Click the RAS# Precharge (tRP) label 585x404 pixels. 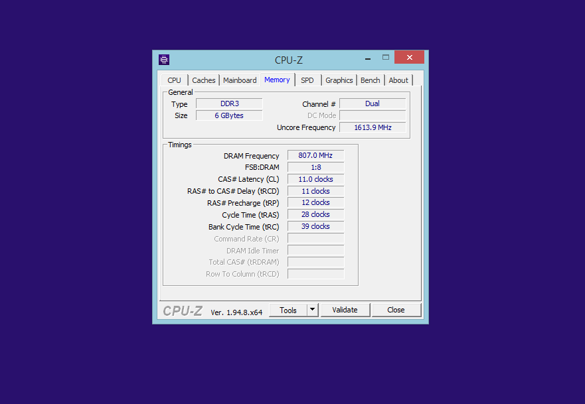[x=243, y=203]
